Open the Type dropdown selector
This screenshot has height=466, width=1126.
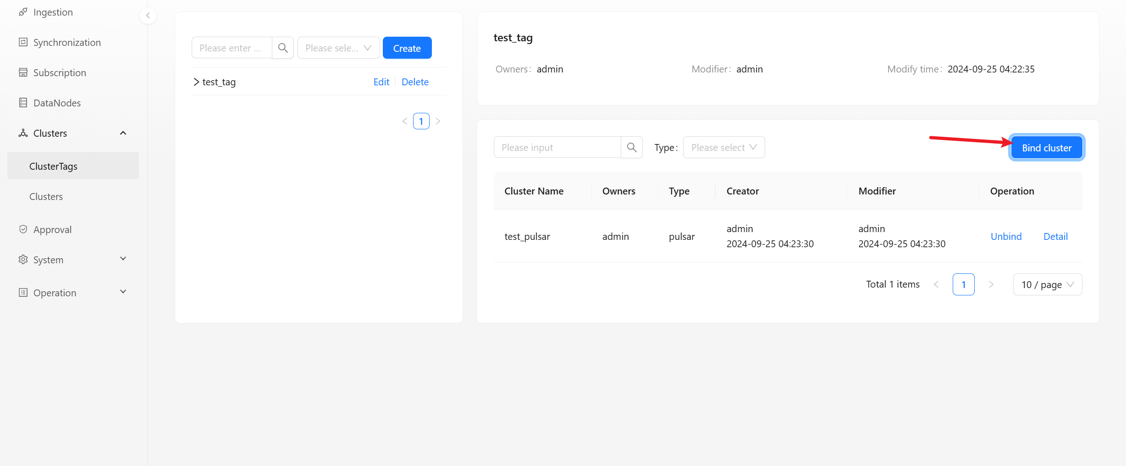click(723, 147)
